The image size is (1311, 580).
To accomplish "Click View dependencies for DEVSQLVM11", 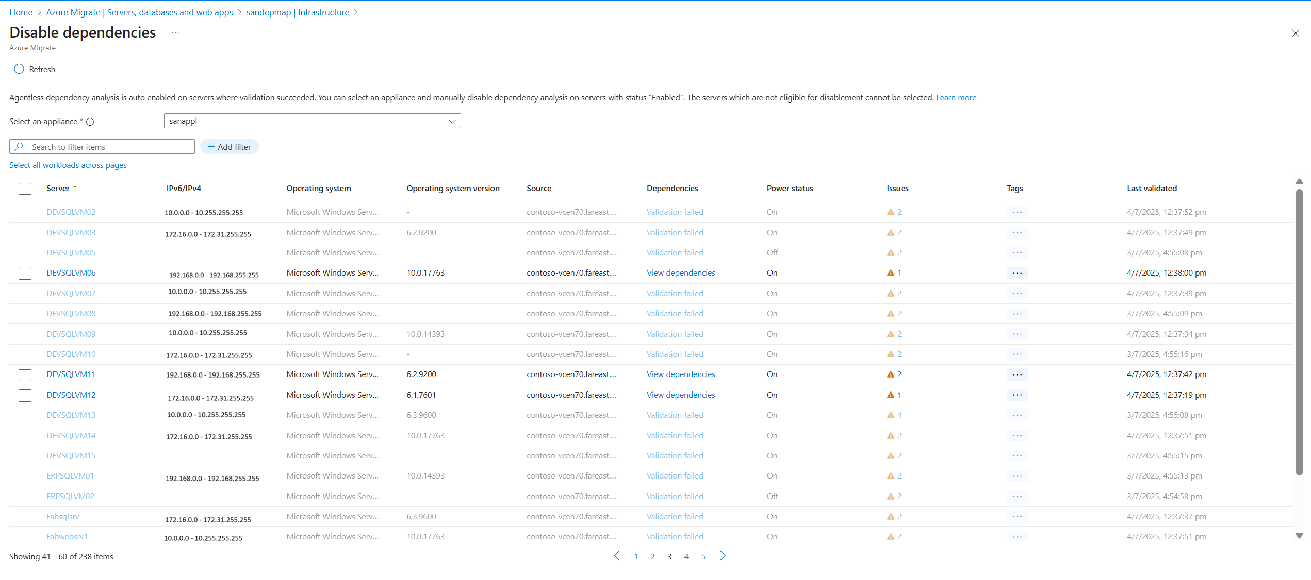I will click(x=681, y=374).
